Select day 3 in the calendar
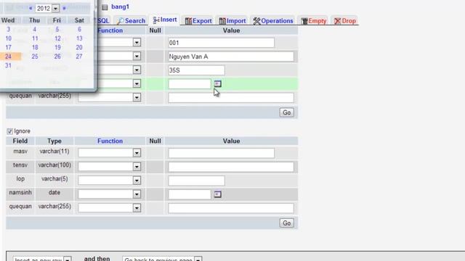Image resolution: width=465 pixels, height=261 pixels. click(x=8, y=29)
